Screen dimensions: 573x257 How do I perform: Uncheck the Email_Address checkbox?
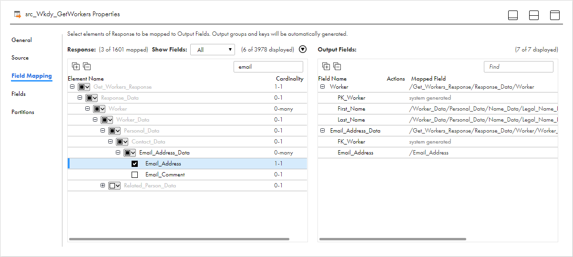point(134,164)
